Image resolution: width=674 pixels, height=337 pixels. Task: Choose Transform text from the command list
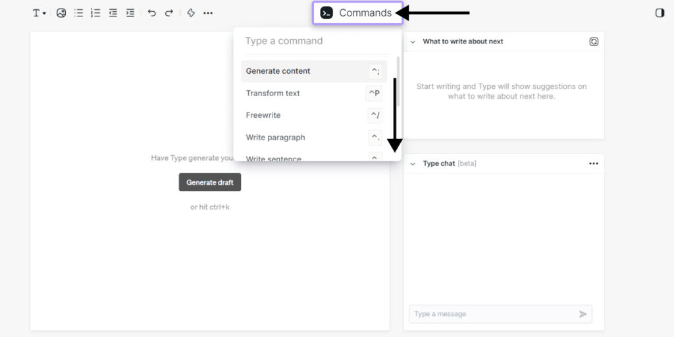coord(273,93)
